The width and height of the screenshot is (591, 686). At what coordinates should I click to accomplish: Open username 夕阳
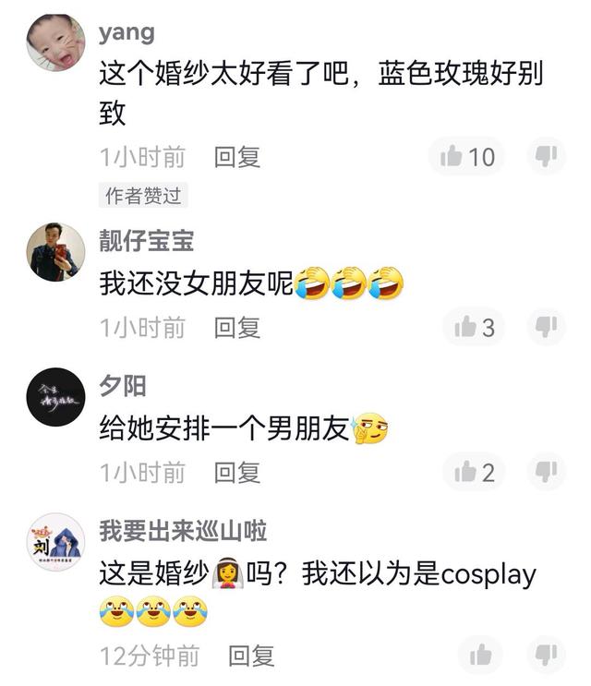click(x=123, y=385)
